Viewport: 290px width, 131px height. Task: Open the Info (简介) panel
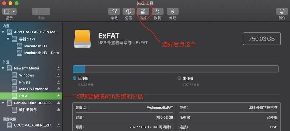click(x=282, y=11)
